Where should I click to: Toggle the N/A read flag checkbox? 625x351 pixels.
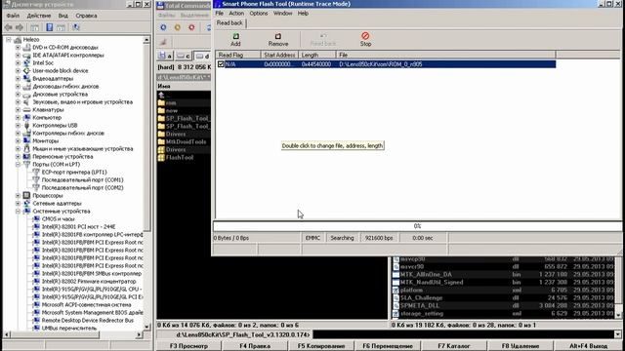(x=221, y=64)
